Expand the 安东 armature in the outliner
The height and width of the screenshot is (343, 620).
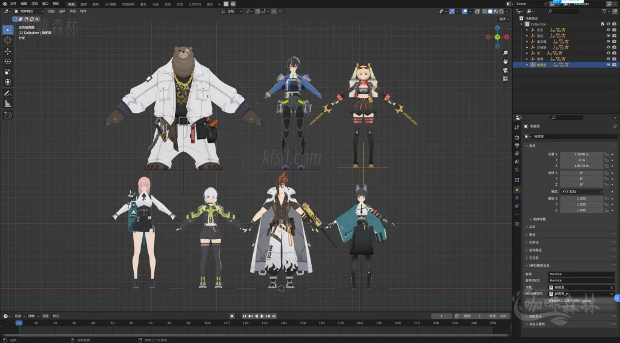527,30
